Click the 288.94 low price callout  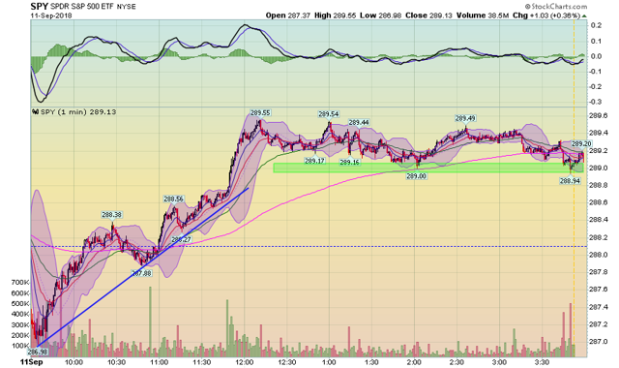coord(570,181)
